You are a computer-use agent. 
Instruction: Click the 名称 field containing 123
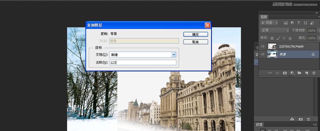tap(143, 63)
